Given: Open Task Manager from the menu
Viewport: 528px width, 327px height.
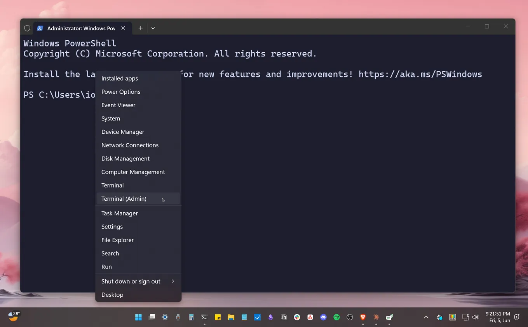Looking at the screenshot, I should pyautogui.click(x=138, y=213).
